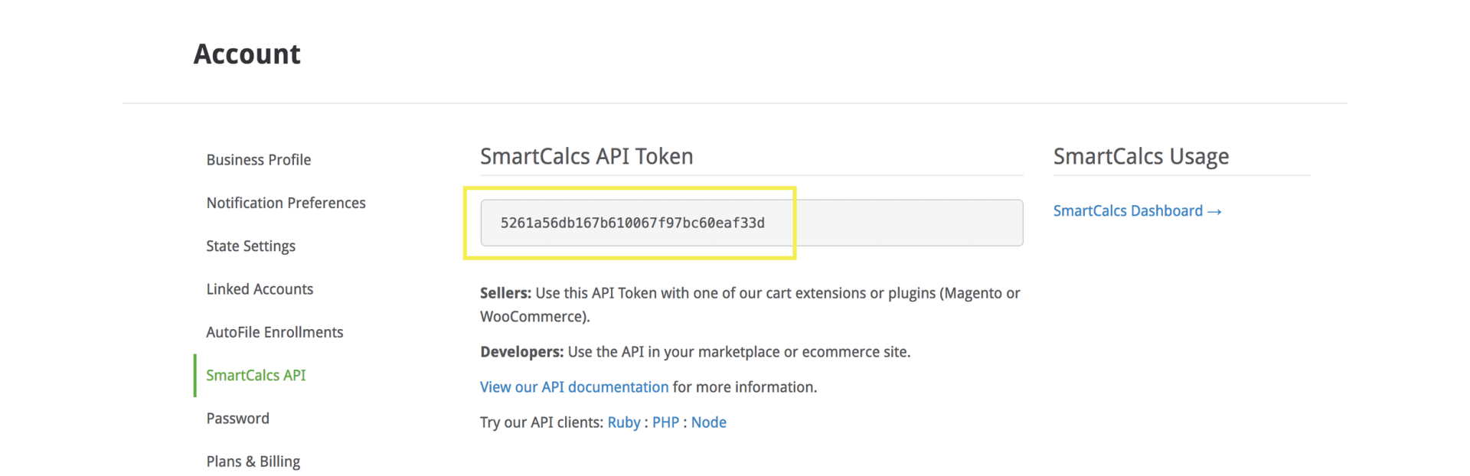Open the Node API client link
1470x476 pixels.
coord(708,422)
